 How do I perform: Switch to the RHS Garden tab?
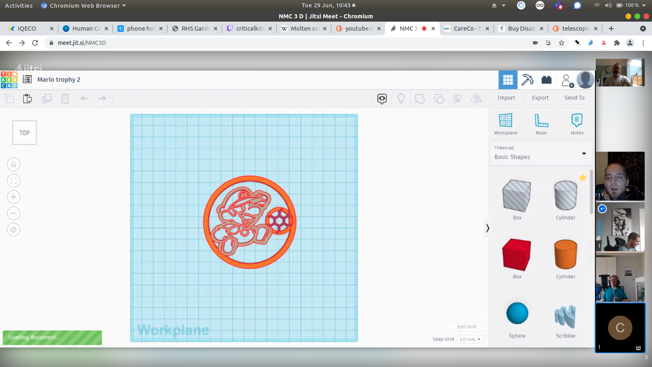tap(196, 29)
